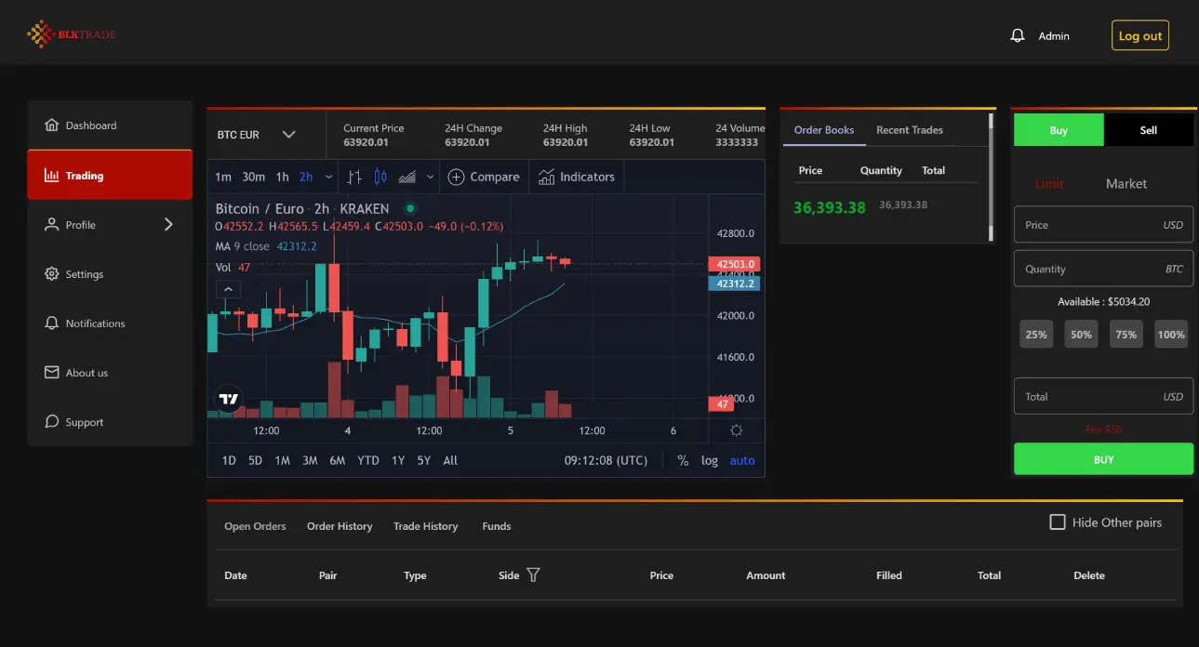The height and width of the screenshot is (647, 1199).
Task: Select the bar chart style icon
Action: point(354,177)
